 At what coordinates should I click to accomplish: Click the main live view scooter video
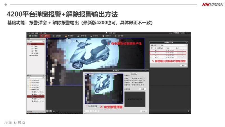click(x=95, y=62)
